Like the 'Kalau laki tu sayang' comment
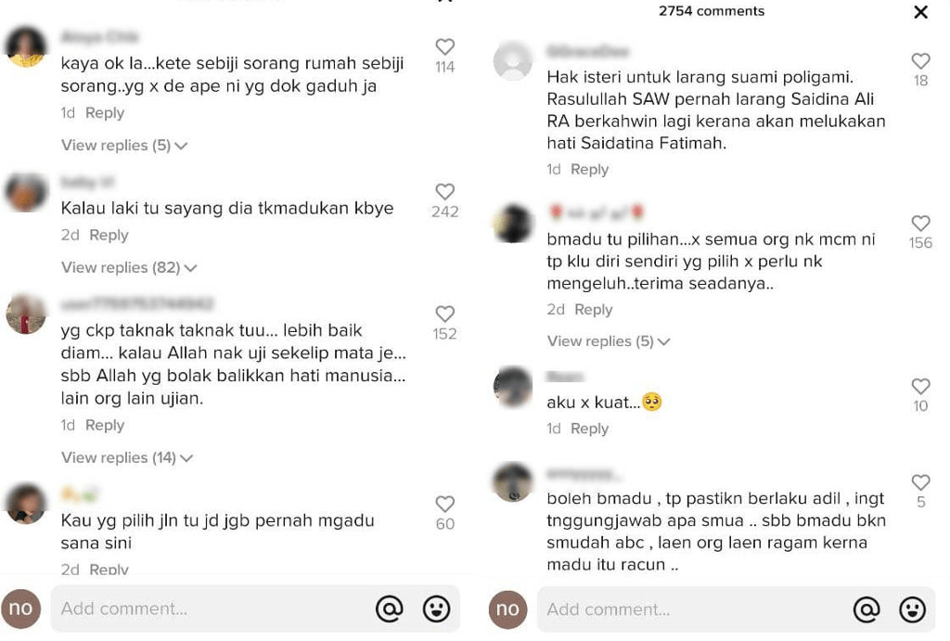This screenshot has height=641, width=950. [444, 191]
